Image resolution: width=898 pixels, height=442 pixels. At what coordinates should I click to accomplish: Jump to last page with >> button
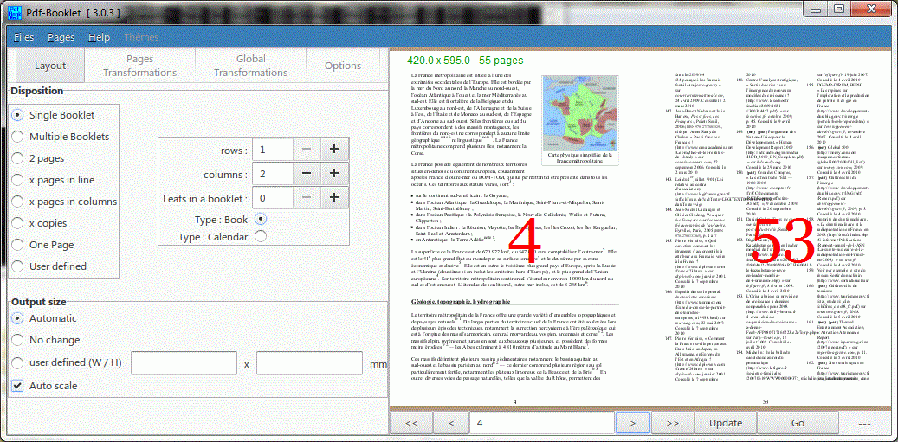pos(673,423)
